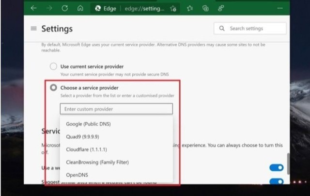Click the edge://settings address bar text
The width and height of the screenshot is (310, 196).
tap(144, 9)
